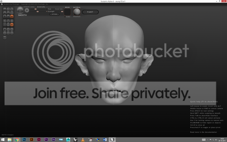Open the volume control in system tray

(216, 140)
